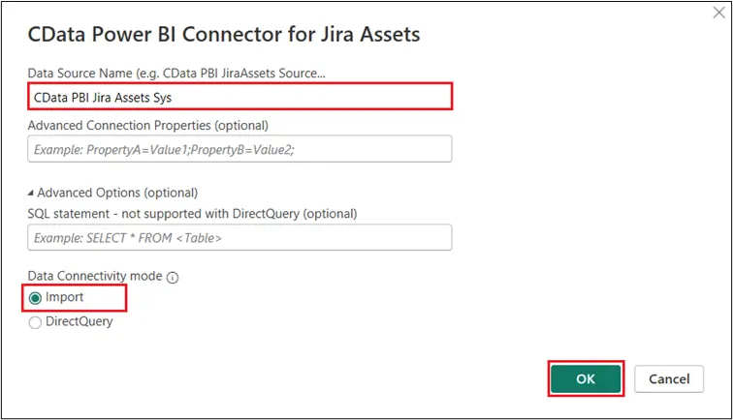Image resolution: width=733 pixels, height=420 pixels.
Task: Click the Cancel button
Action: click(x=669, y=379)
